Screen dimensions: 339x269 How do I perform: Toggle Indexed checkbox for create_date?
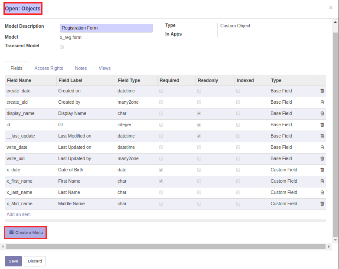pos(238,91)
